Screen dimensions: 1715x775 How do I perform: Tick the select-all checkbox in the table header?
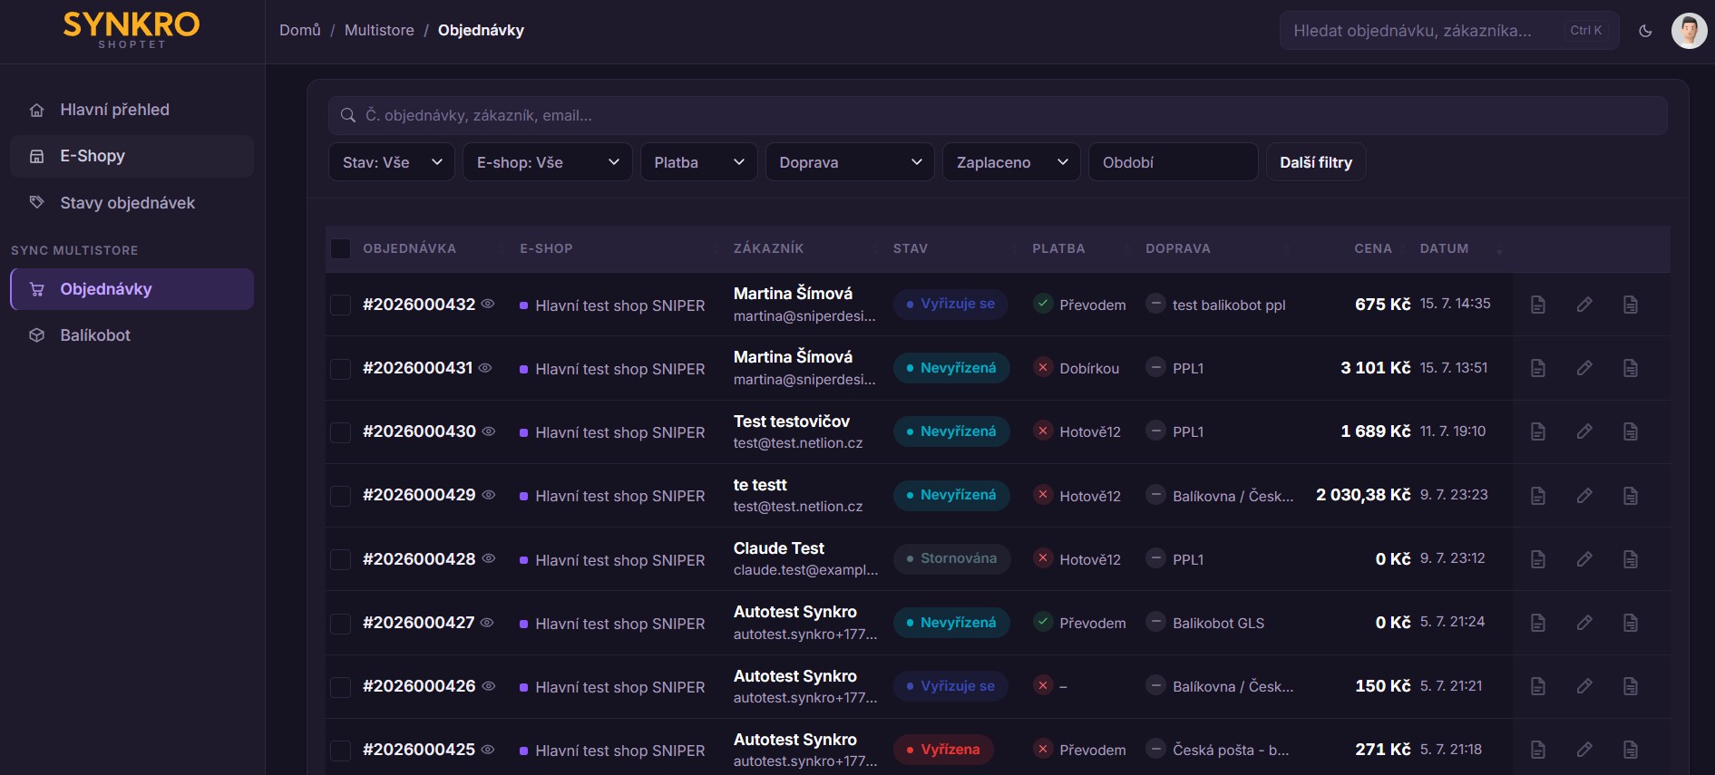click(x=341, y=248)
